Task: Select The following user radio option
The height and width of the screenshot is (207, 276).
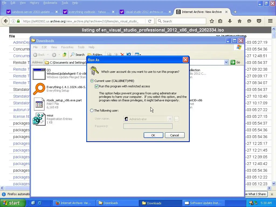Action: [x=92, y=110]
